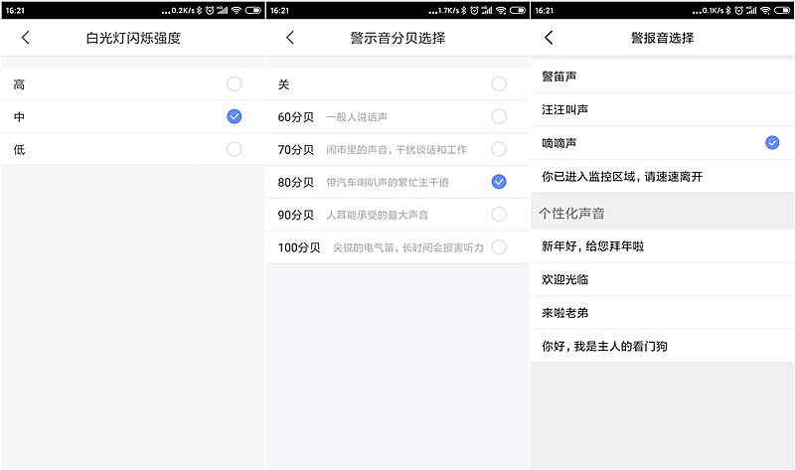The height and width of the screenshot is (470, 795).
Task: Tap the checked 80分贝 radio button
Action: 498,181
